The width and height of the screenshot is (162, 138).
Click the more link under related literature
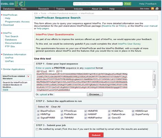(x=5, y=90)
